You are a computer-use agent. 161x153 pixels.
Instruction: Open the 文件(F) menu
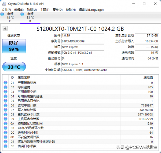[x=6, y=10]
